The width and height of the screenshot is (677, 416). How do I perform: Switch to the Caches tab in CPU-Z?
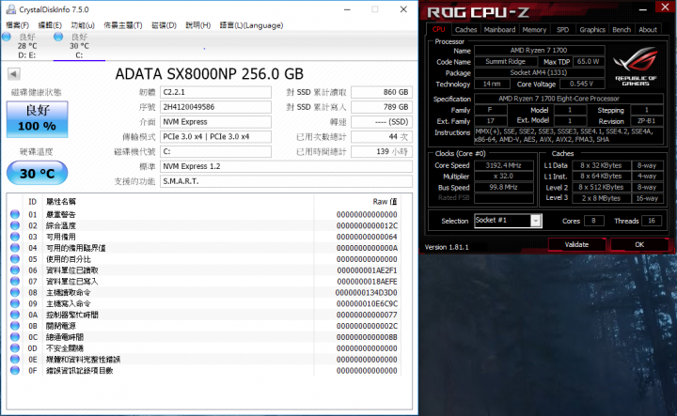click(465, 29)
